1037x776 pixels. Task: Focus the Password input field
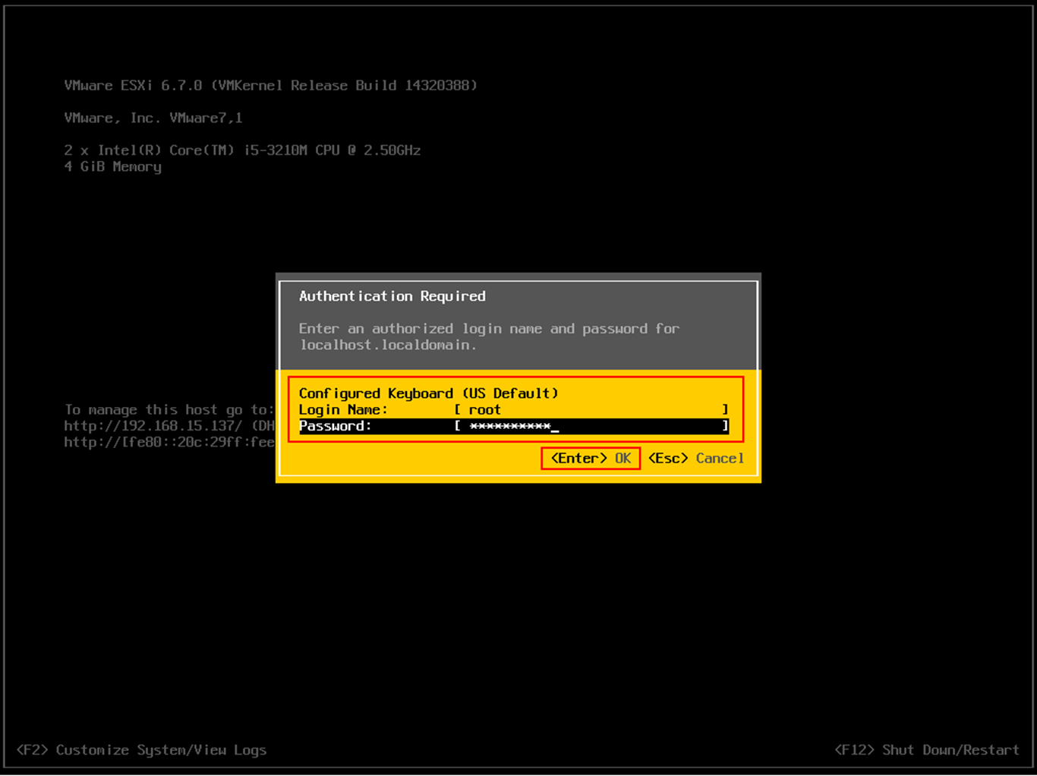(591, 426)
